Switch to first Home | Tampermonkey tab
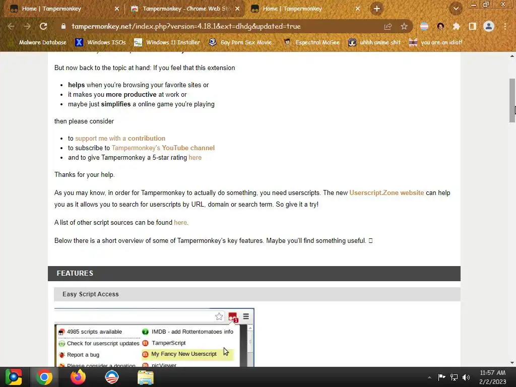This screenshot has width=516, height=387. point(62,9)
